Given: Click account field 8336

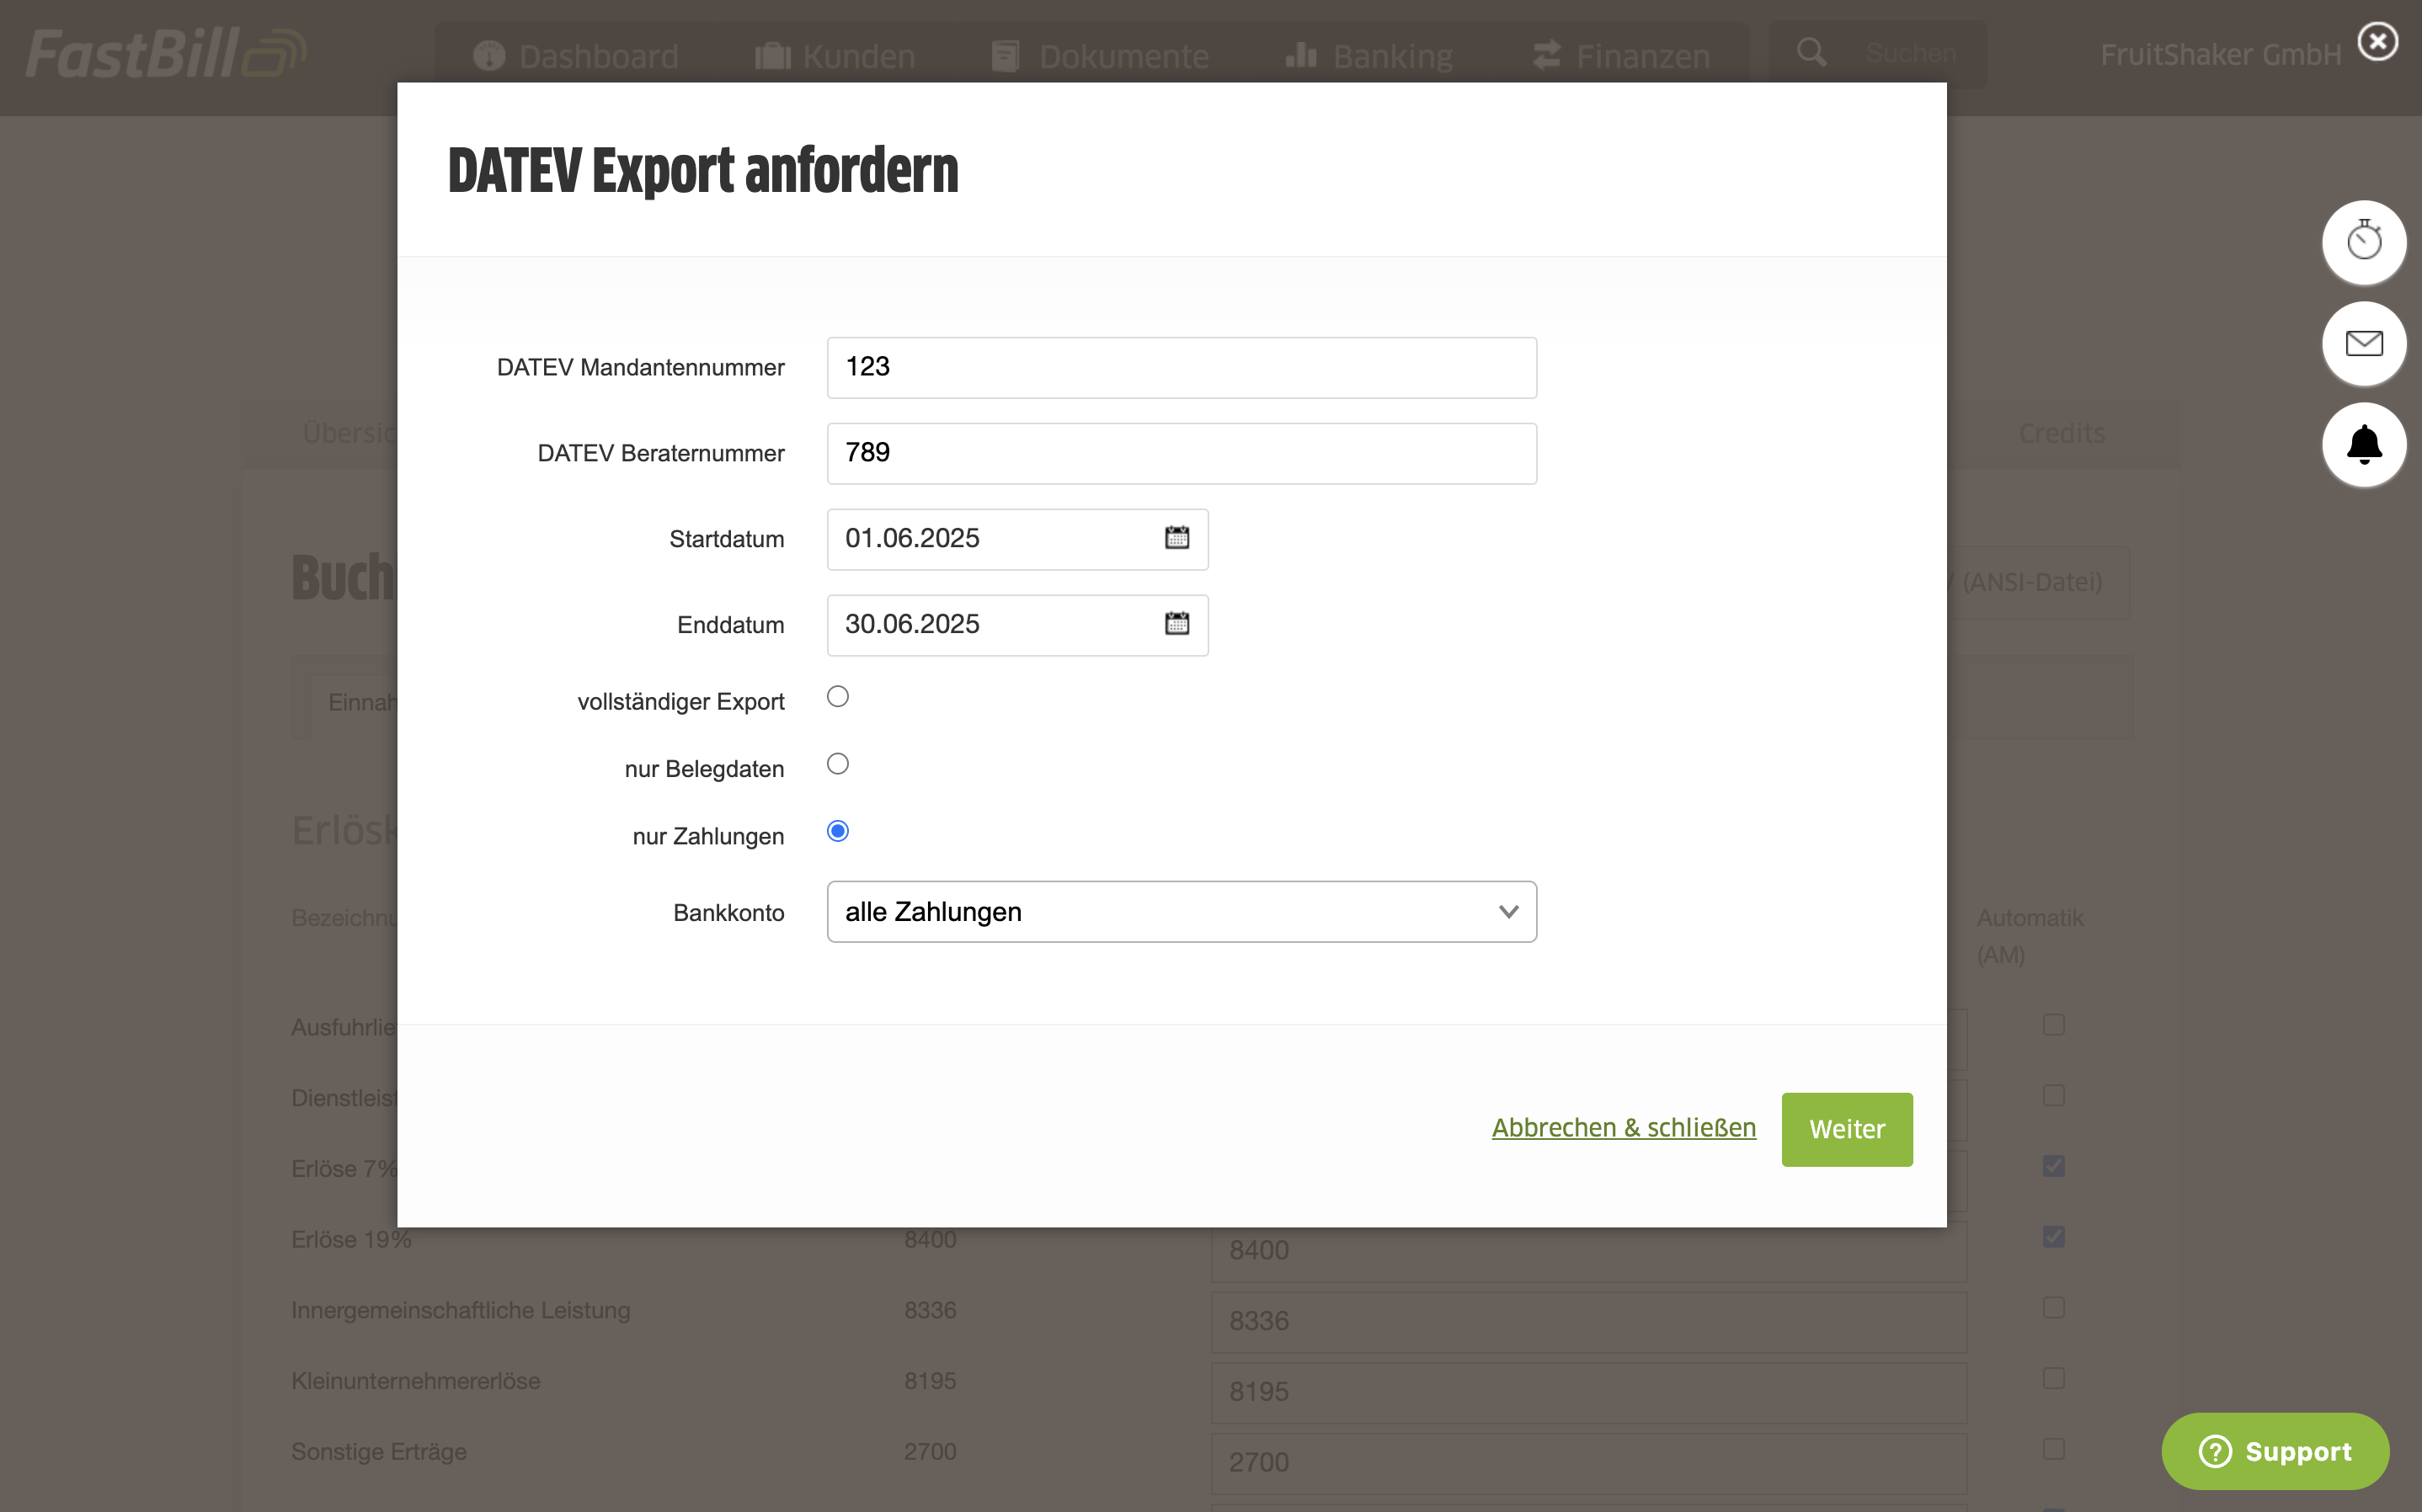Looking at the screenshot, I should point(1588,1322).
